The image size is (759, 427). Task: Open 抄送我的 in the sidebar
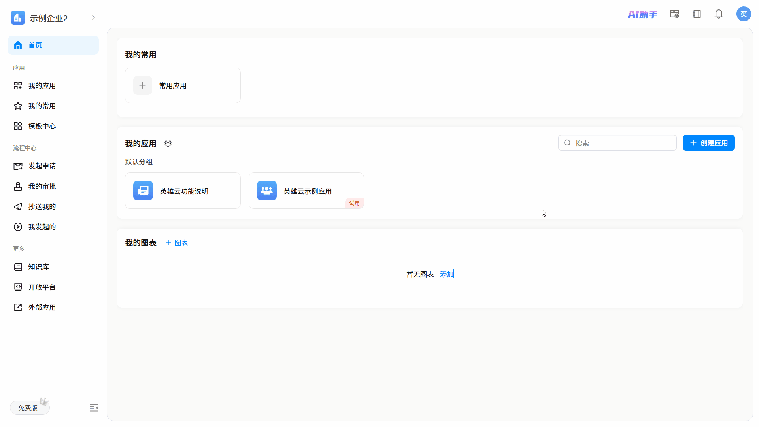click(x=53, y=207)
